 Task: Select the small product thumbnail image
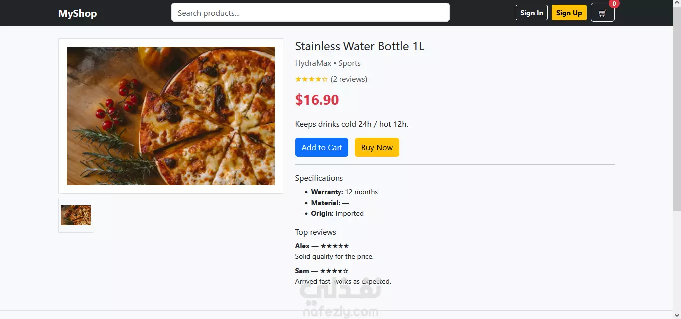76,215
